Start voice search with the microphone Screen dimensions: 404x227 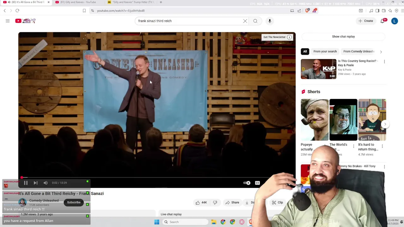point(270,21)
